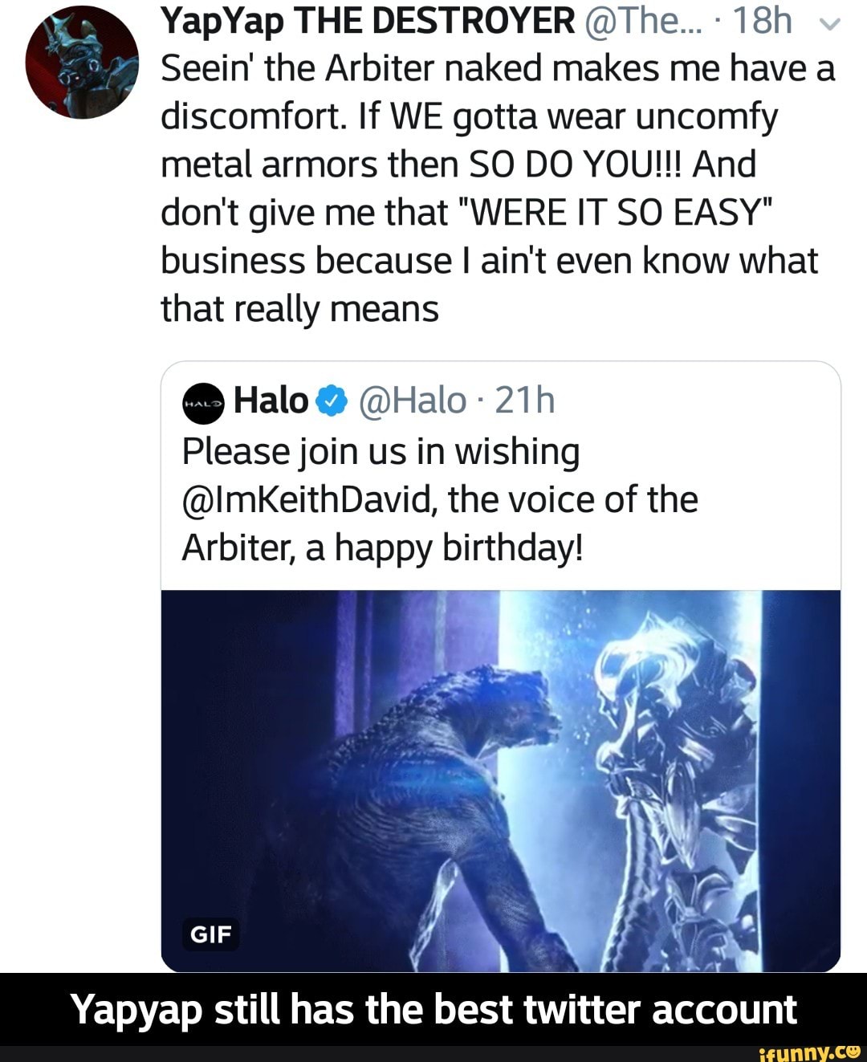
Task: Expand the tweet options chevron
Action: (x=831, y=26)
